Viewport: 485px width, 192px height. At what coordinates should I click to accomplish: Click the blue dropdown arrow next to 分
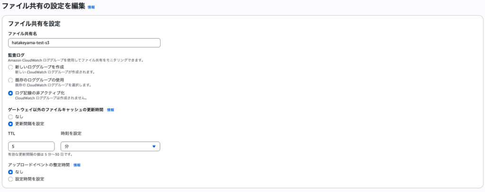[154, 147]
